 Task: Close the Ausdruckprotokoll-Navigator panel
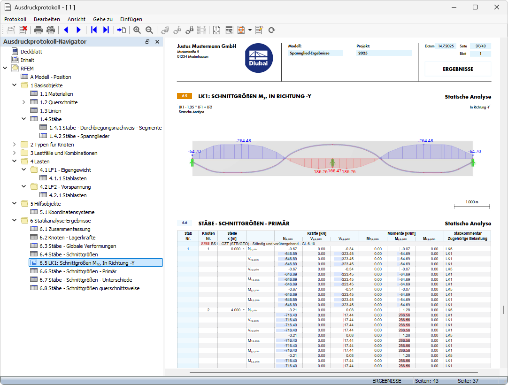click(x=157, y=41)
